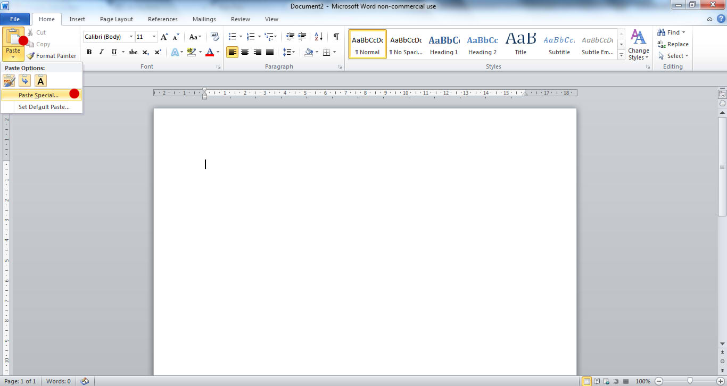Open the Sort dialog icon
The image size is (727, 386).
[318, 37]
